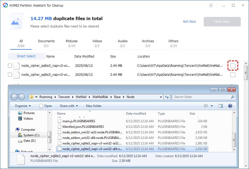Switch to the Pictures tab
Image resolution: width=249 pixels, height=169 pixels.
[x=72, y=43]
